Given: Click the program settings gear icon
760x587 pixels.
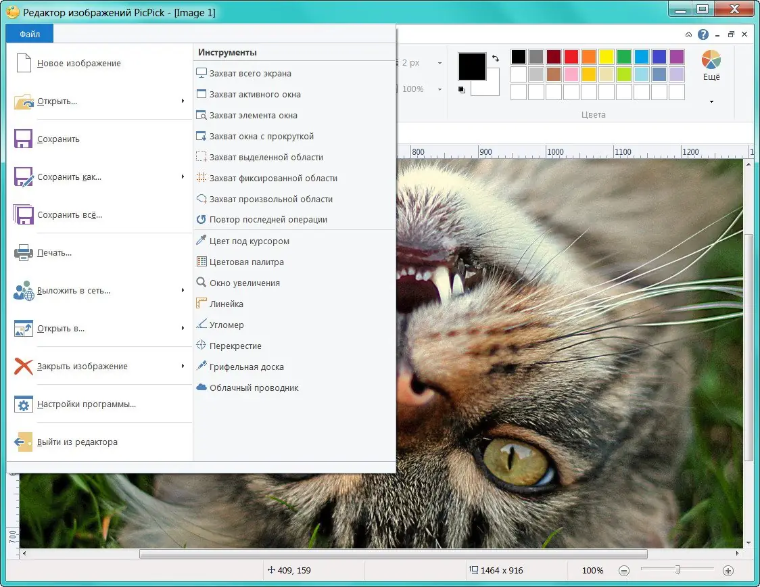Looking at the screenshot, I should pyautogui.click(x=23, y=404).
